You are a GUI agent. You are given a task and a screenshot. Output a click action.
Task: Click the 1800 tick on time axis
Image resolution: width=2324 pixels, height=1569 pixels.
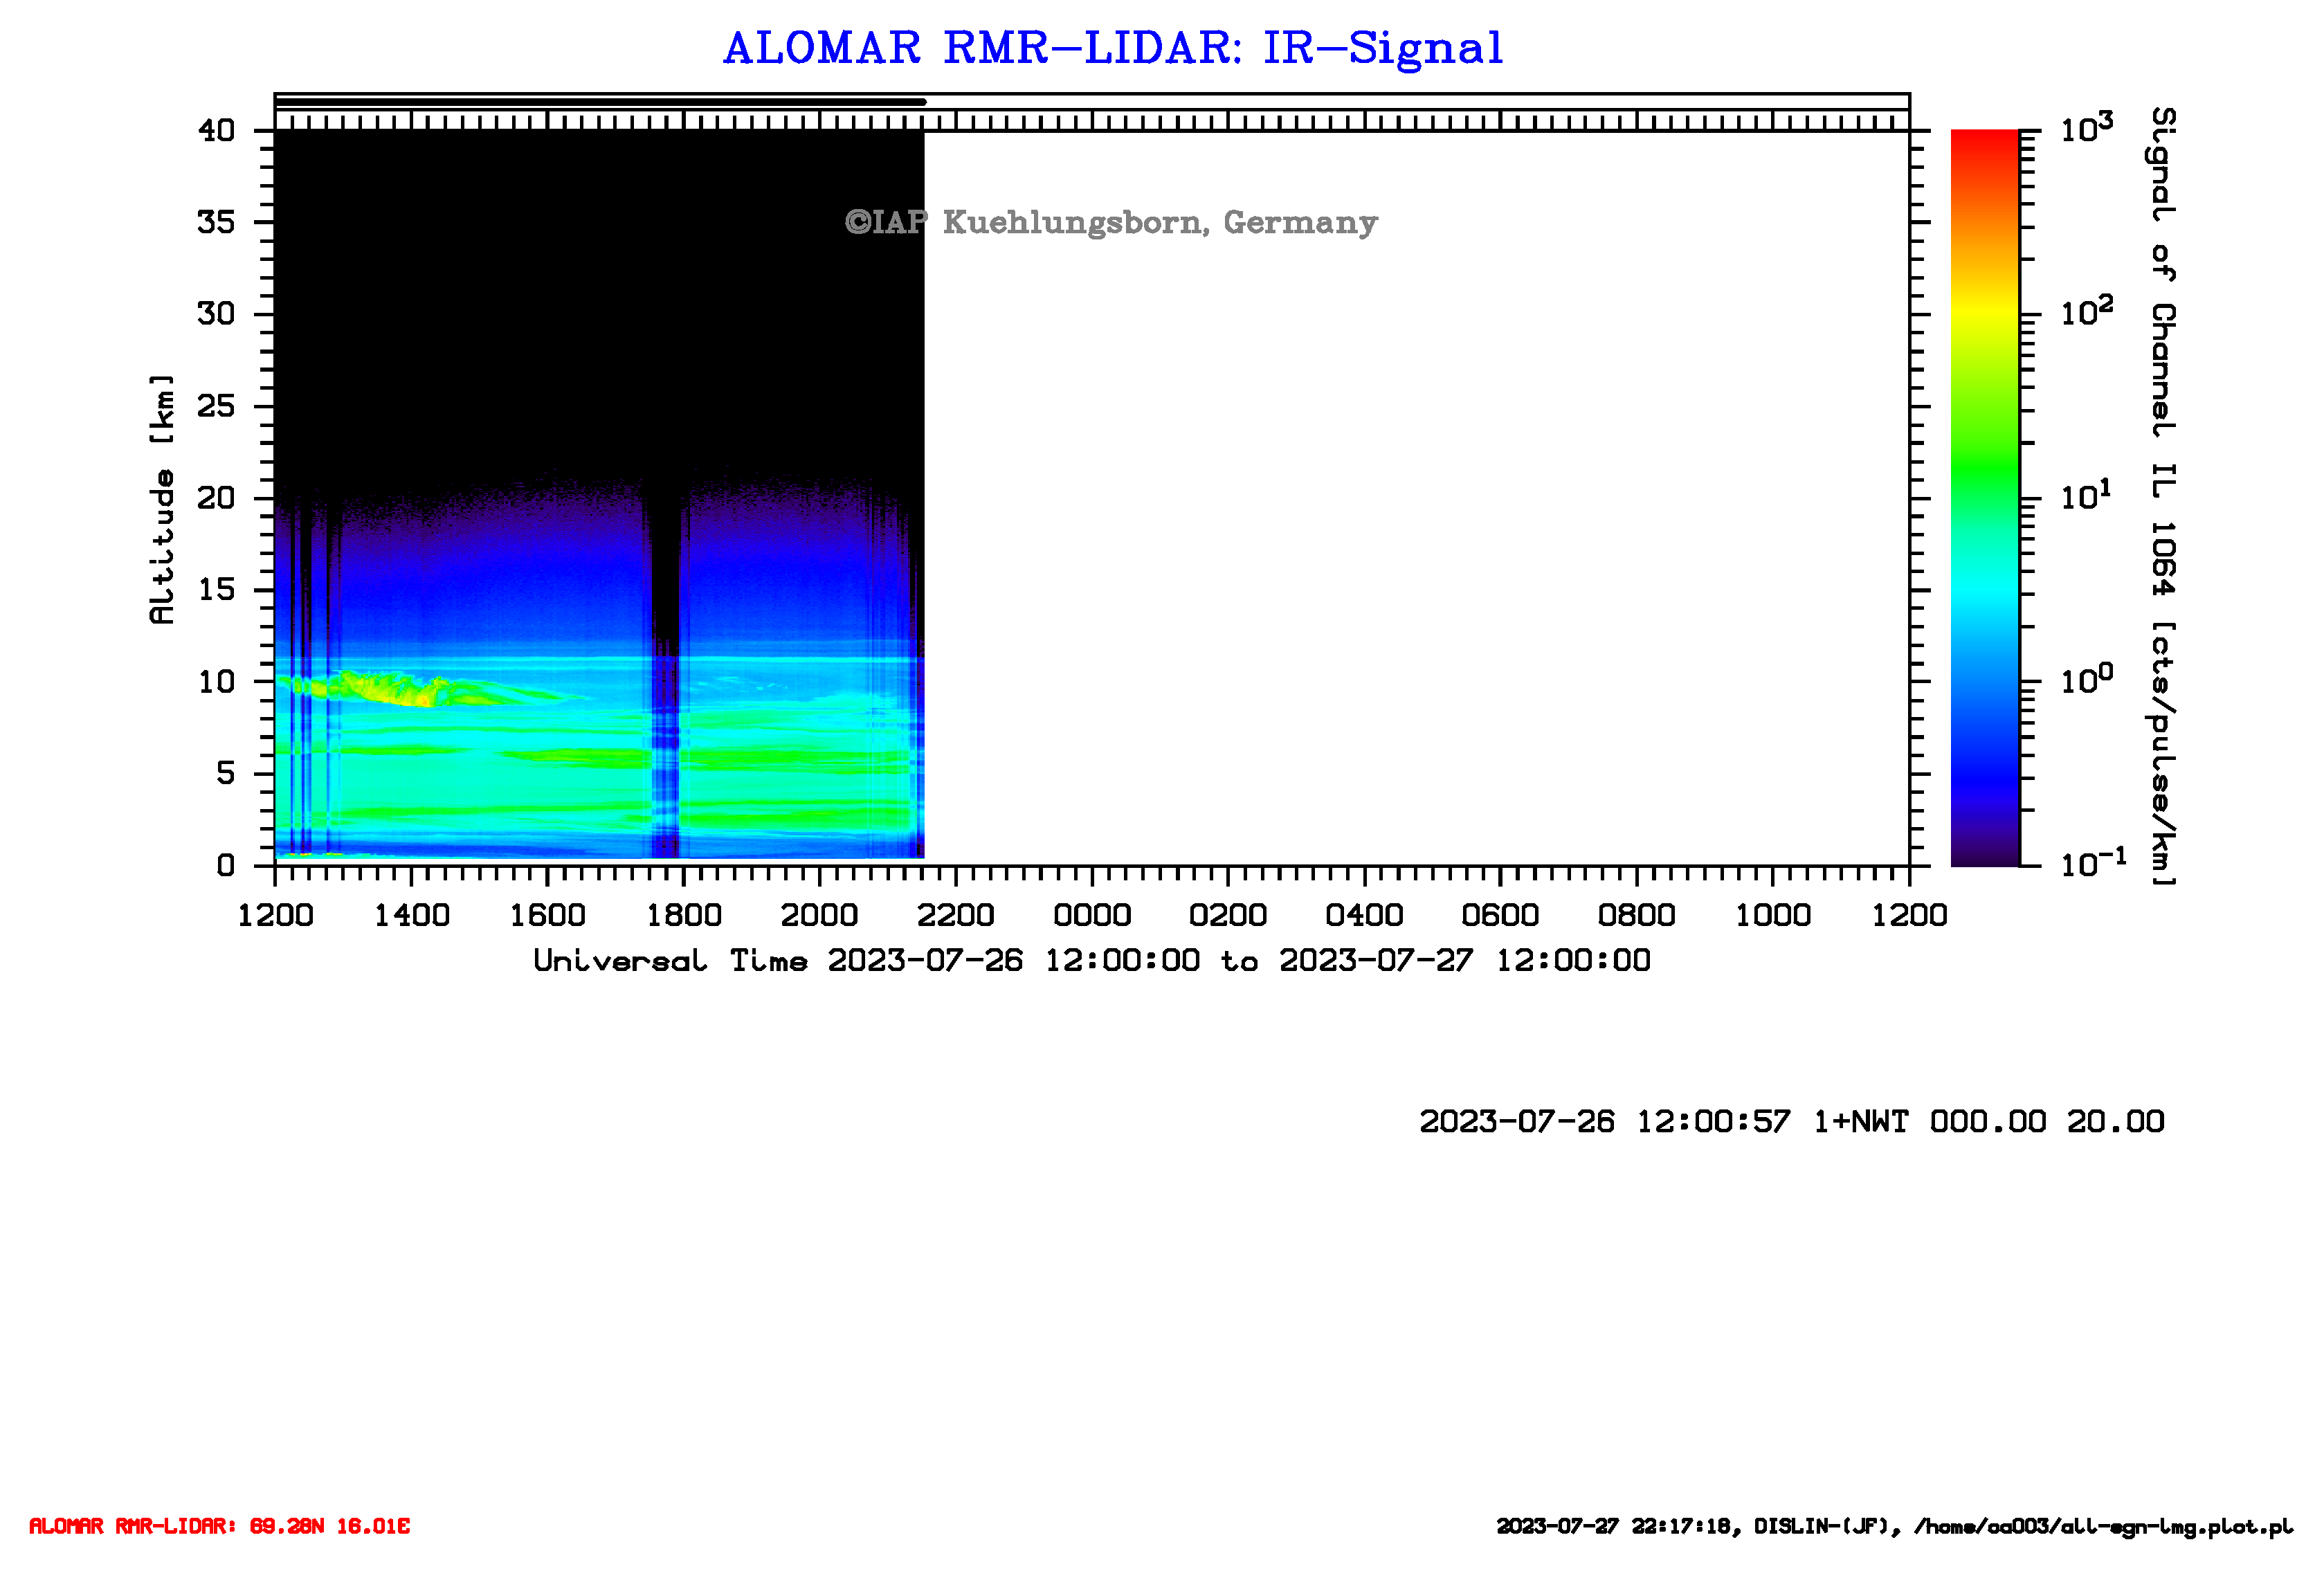click(684, 914)
